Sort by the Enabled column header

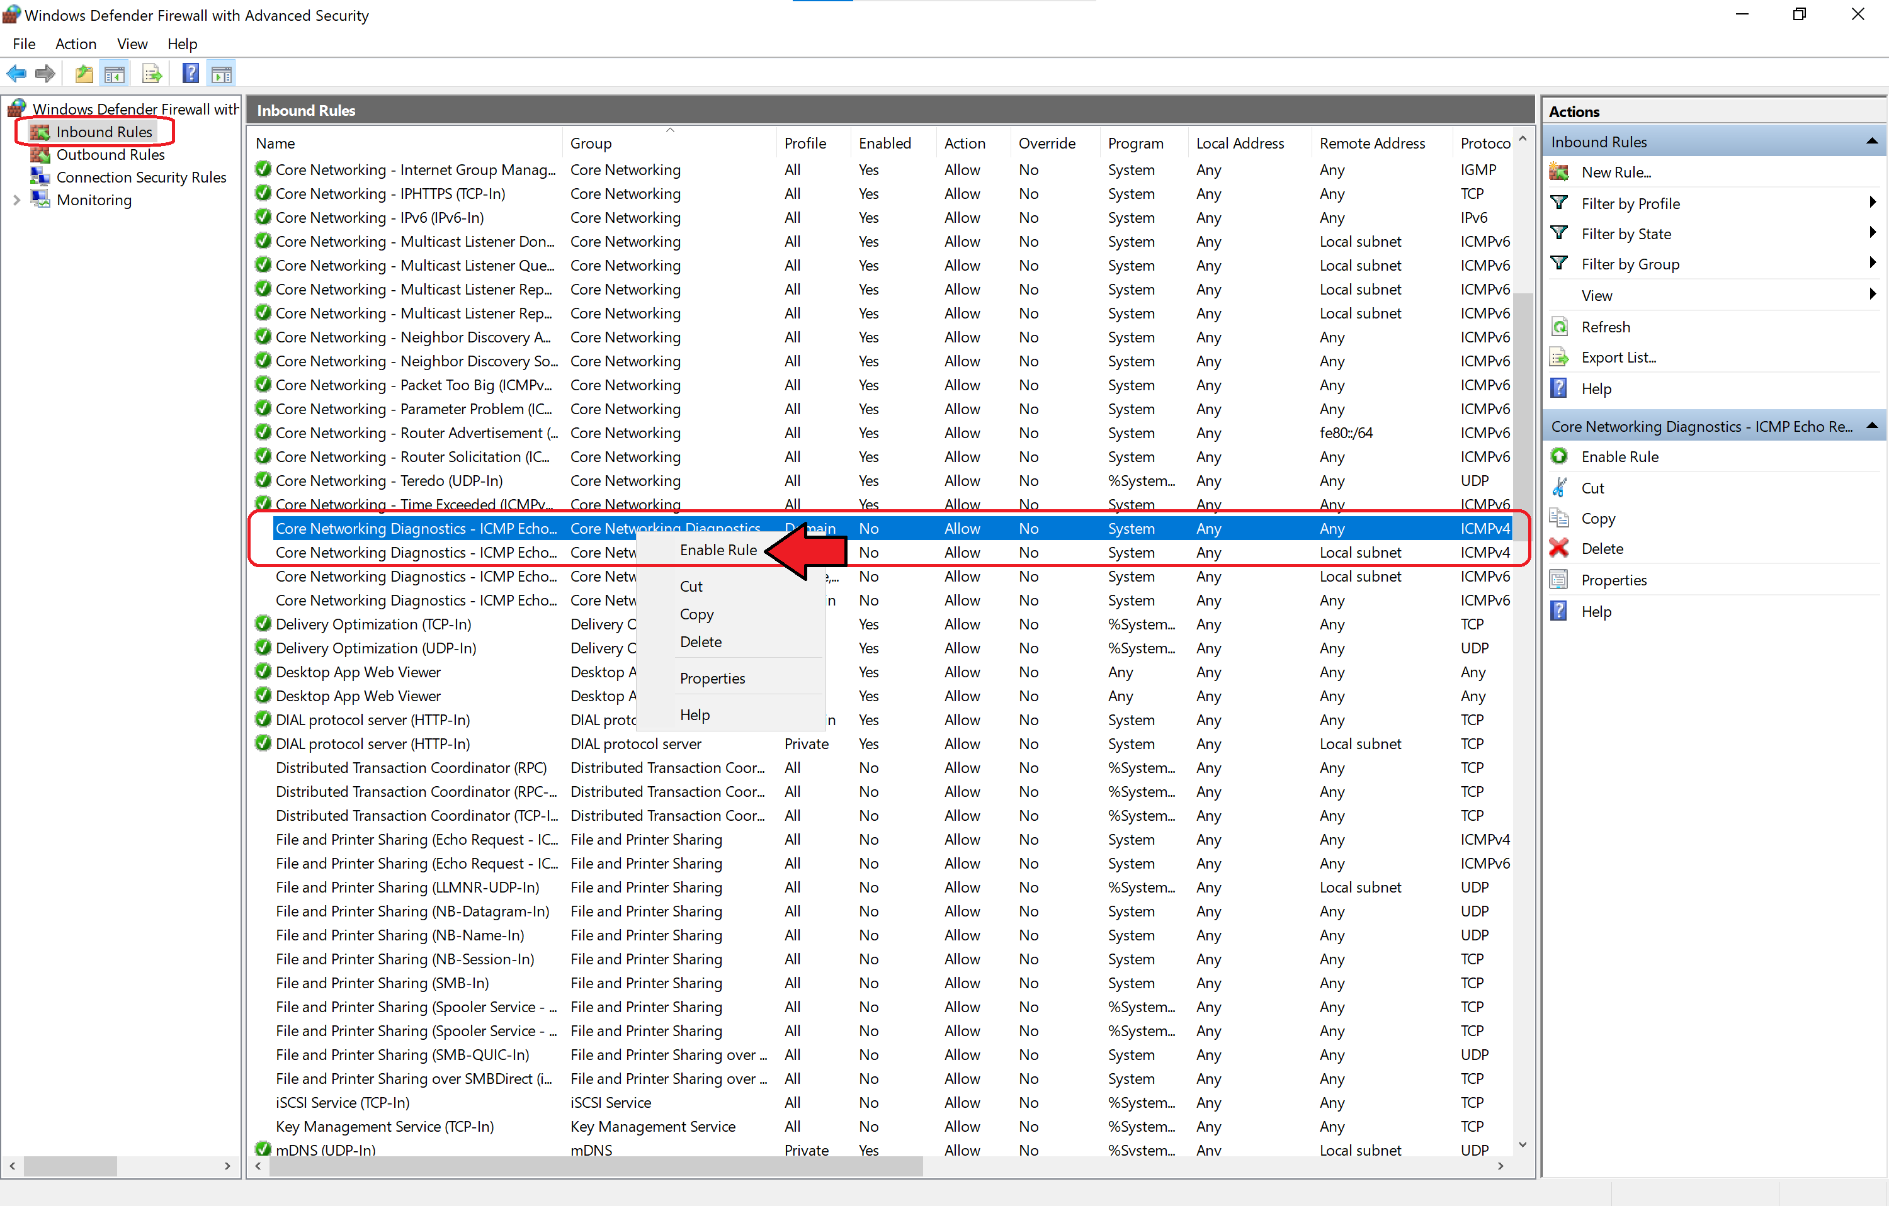[884, 144]
